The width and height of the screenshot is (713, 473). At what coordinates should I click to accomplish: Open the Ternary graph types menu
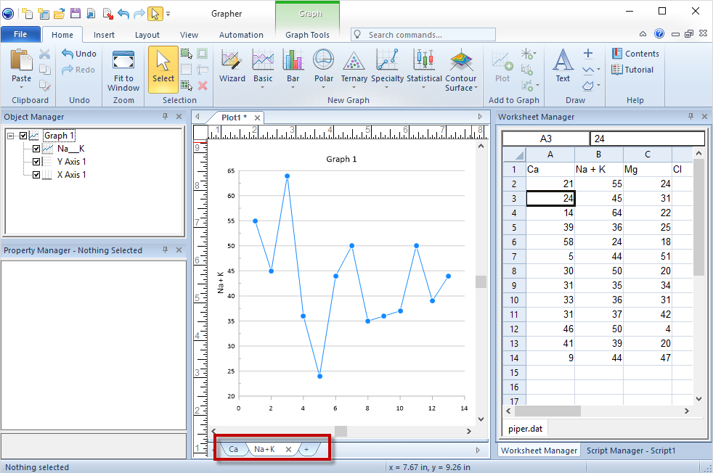(x=354, y=66)
